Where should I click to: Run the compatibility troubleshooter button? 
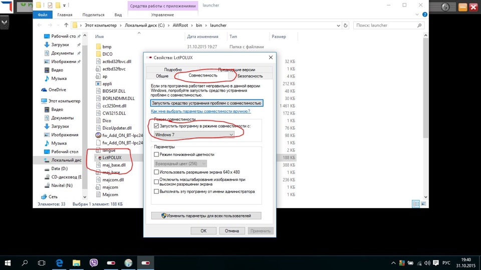pos(206,103)
